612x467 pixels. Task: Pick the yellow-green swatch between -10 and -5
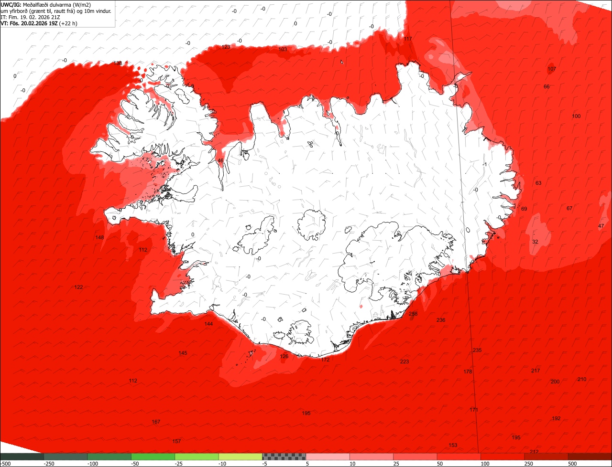pyautogui.click(x=240, y=456)
